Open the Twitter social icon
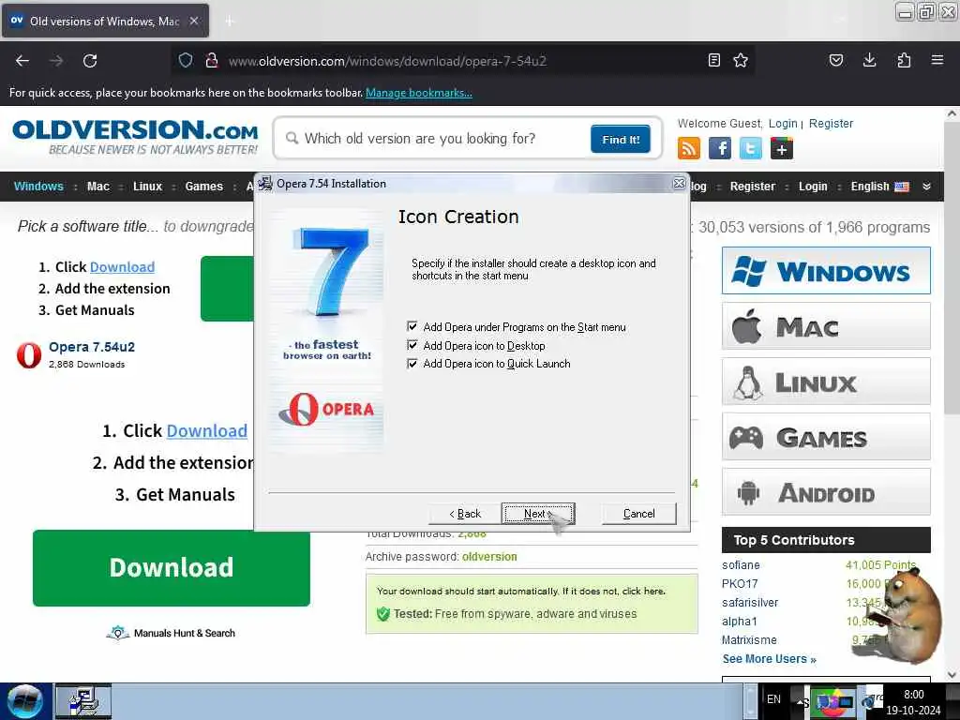960x720 pixels. point(751,148)
